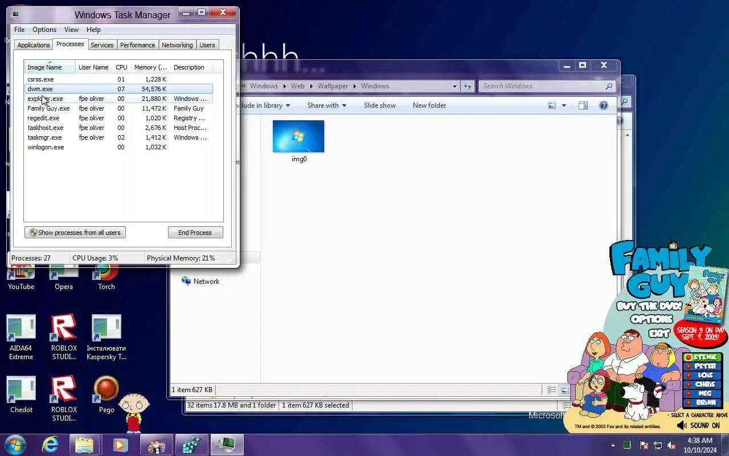Switch to the Services tab
This screenshot has height=456, width=729.
pyautogui.click(x=102, y=45)
